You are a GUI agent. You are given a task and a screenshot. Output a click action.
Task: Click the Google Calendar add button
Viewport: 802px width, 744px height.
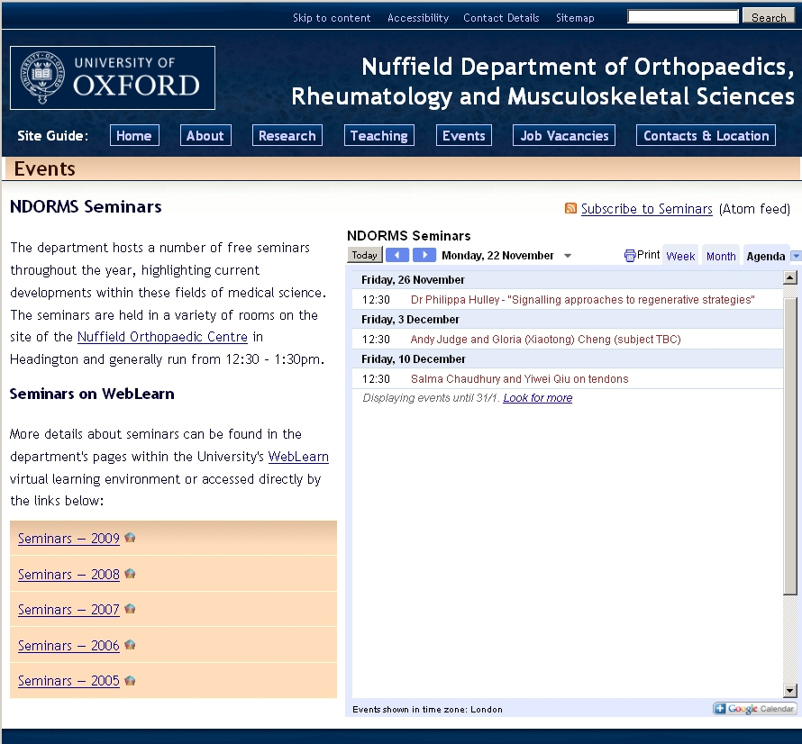[x=755, y=709]
